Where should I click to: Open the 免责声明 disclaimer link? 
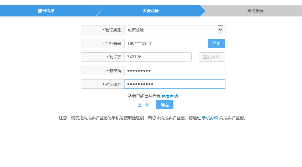(x=169, y=96)
